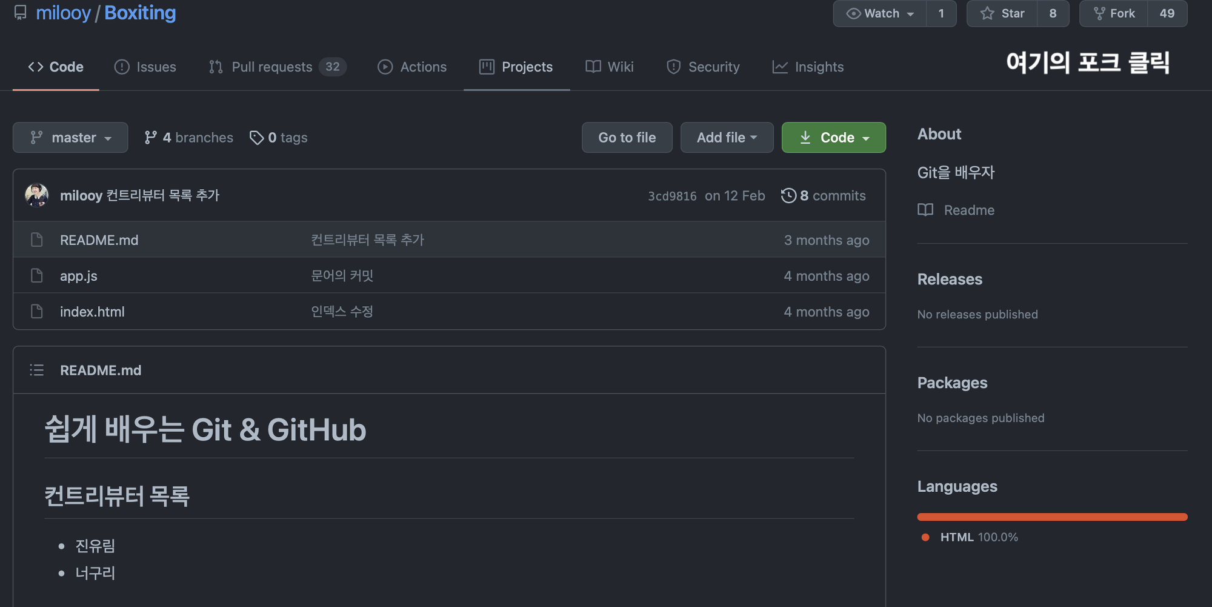Viewport: 1212px width, 607px height.
Task: Open the app.js file
Action: (x=79, y=276)
